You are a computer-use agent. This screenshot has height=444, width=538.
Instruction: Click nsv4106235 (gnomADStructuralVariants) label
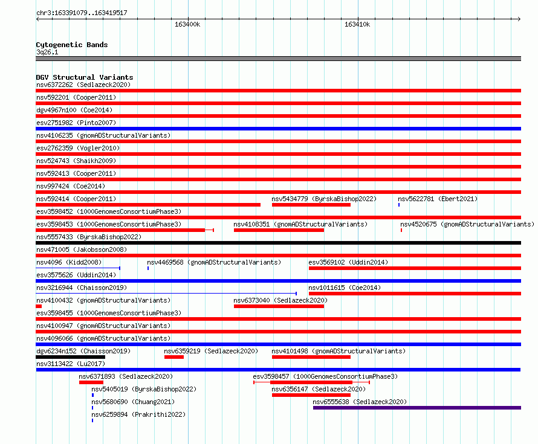point(103,135)
